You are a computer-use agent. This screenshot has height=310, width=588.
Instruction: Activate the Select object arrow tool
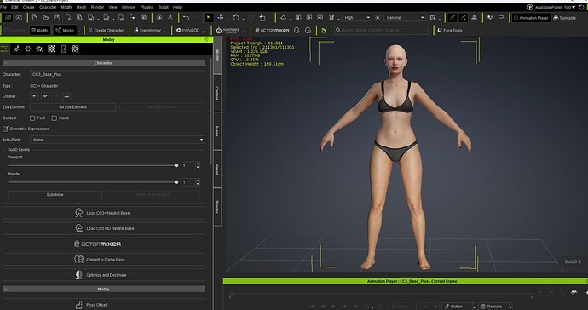coord(209,18)
